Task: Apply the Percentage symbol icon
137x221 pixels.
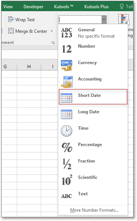Action: (67, 147)
